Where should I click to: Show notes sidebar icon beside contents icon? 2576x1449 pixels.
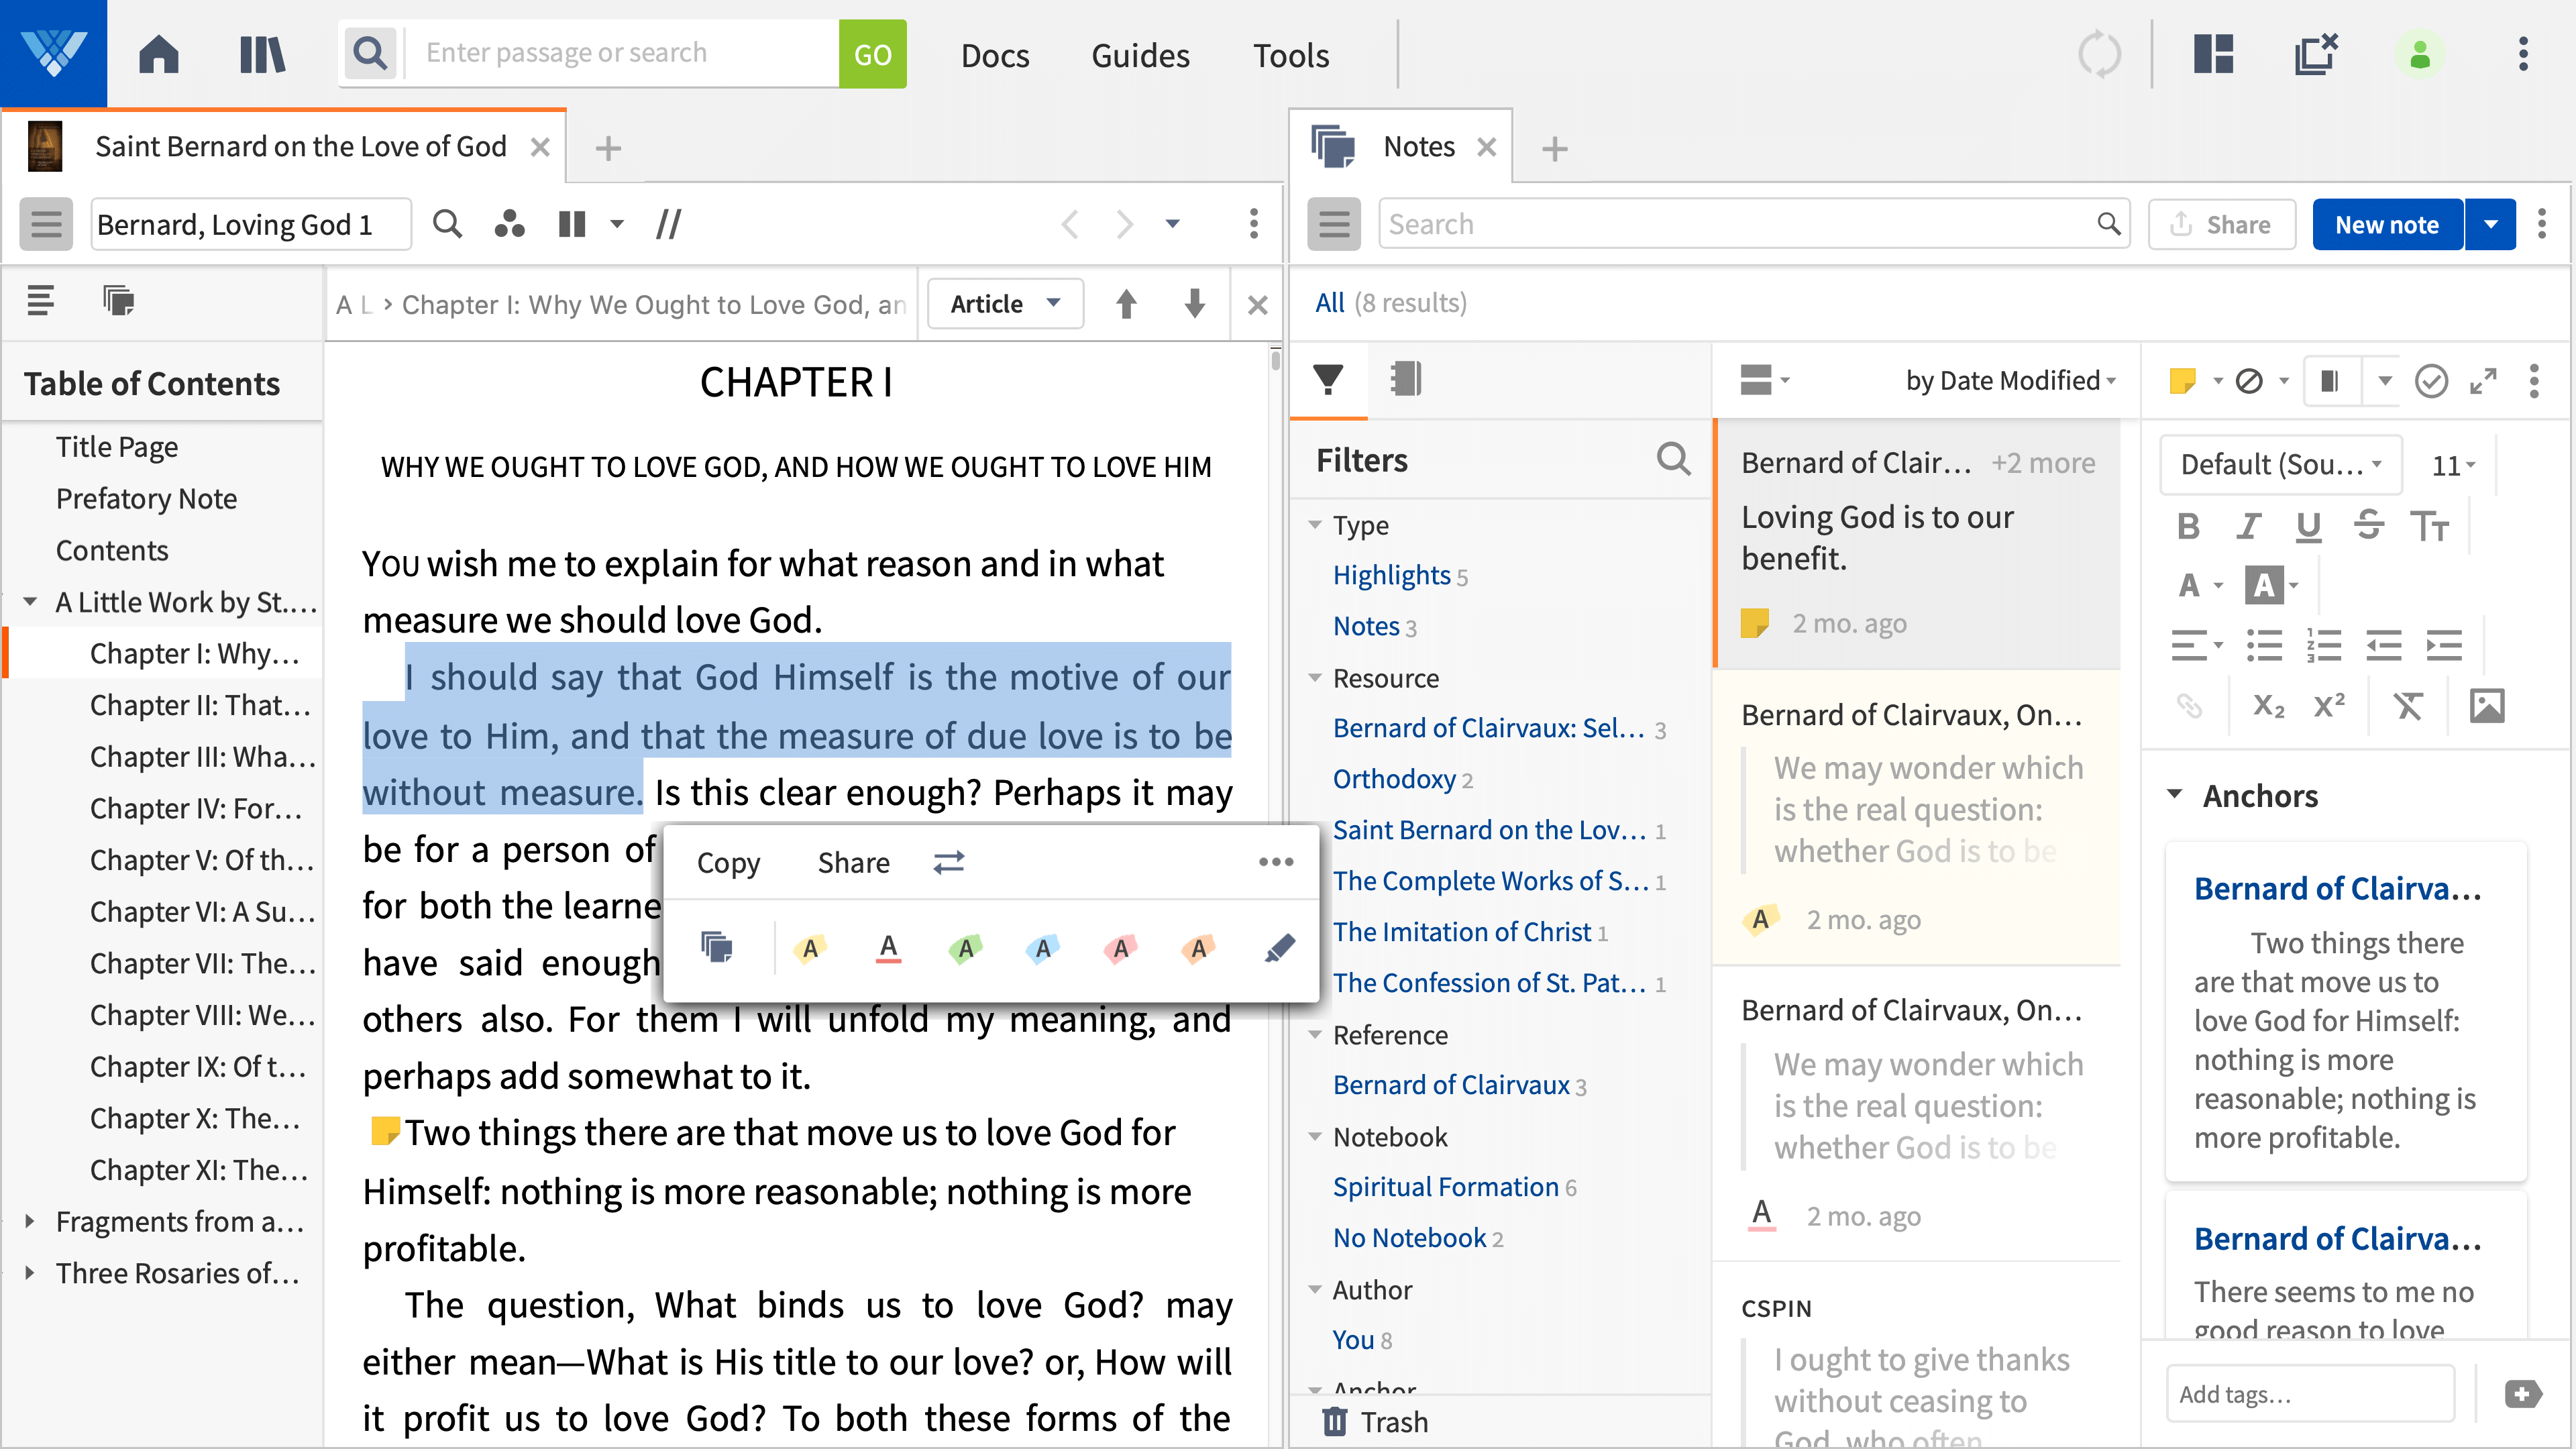[118, 300]
